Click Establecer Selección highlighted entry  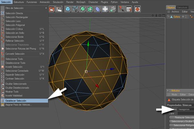[24, 101]
